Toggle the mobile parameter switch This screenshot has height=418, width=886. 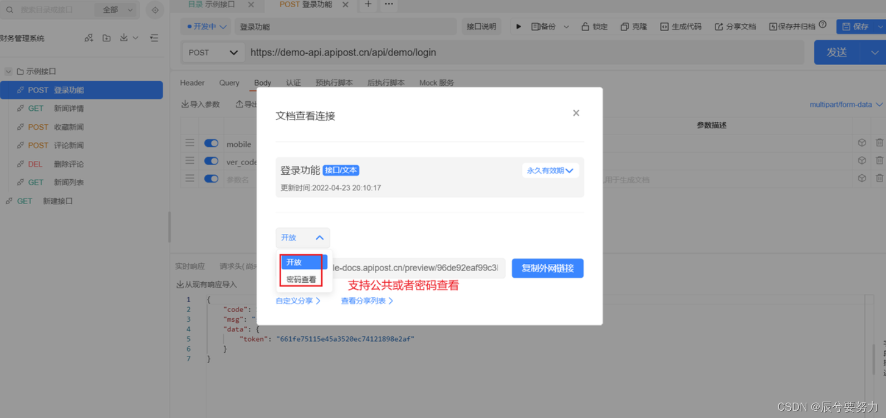point(211,143)
